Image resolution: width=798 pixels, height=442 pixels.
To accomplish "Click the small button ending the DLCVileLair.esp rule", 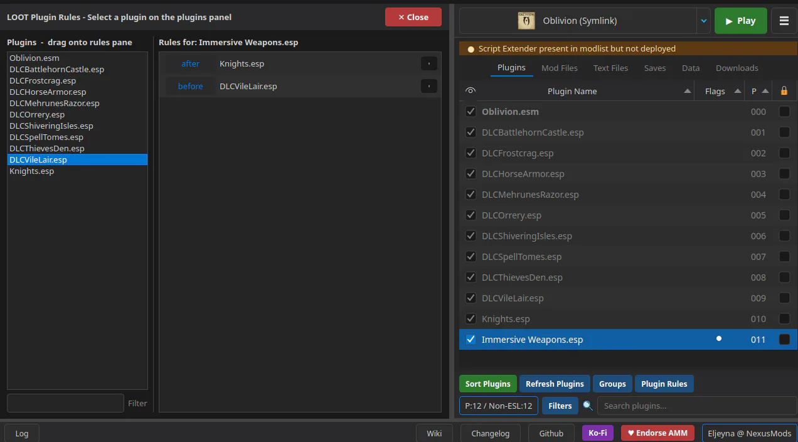I will [x=428, y=86].
